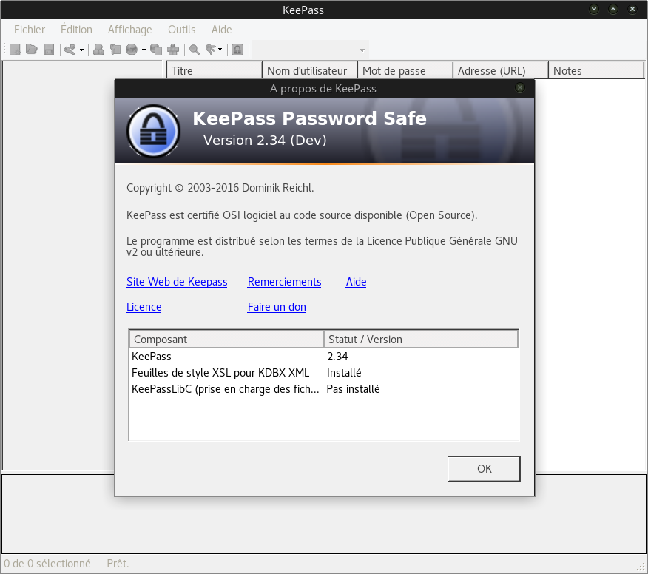648x574 pixels.
Task: Click the Pas installé status cell
Action: click(353, 389)
